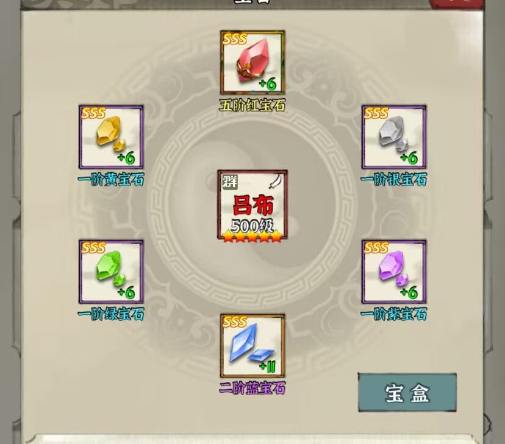Click the 五阶红宝石 label
505x444 pixels.
click(x=252, y=106)
